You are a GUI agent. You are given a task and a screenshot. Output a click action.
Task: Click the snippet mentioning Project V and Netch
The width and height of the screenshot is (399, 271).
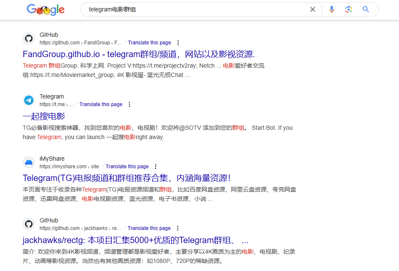click(143, 71)
